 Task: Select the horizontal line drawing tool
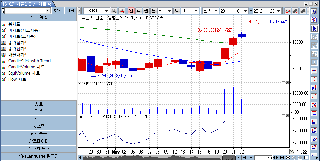pyautogui.click(x=314, y=71)
